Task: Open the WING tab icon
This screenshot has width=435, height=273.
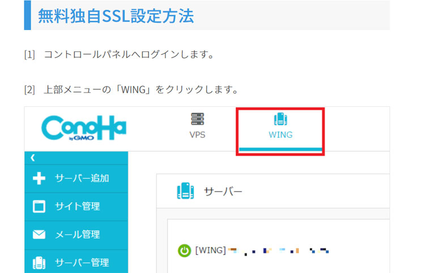Action: pos(280,119)
